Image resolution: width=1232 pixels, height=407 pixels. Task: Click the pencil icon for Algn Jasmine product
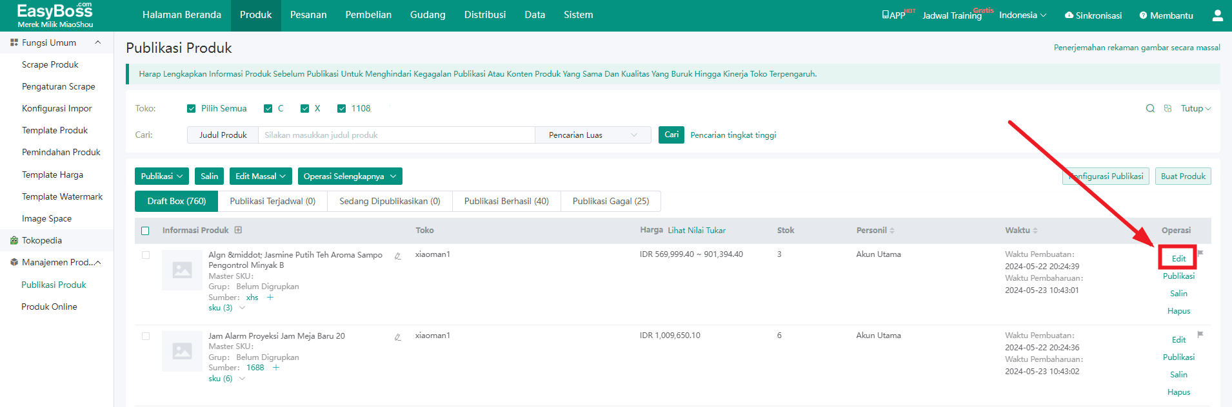tap(398, 256)
